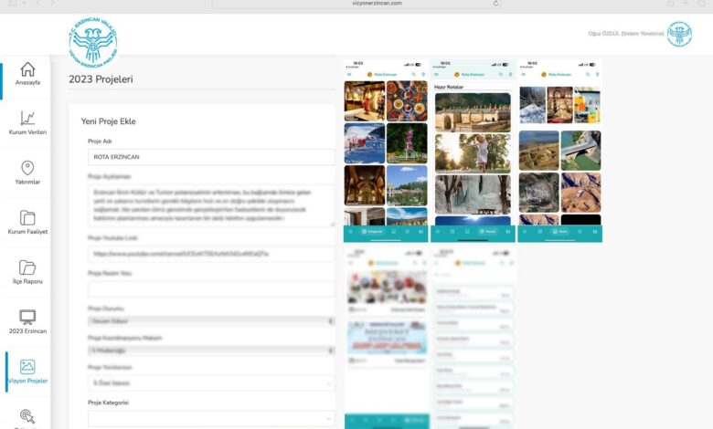Screen dimensions: 713x429
Task: Expand the Proje Yöneticisi dropdown
Action: tap(211, 382)
